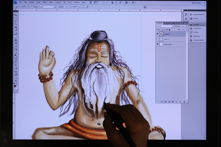Expand the Essentials workspace switcher
221x147 pixels.
(198, 2)
